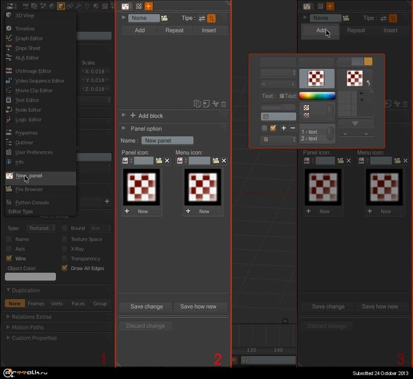This screenshot has height=379, width=413.
Task: Open the Type dropdown currently set to Textured
Action: coord(40,228)
